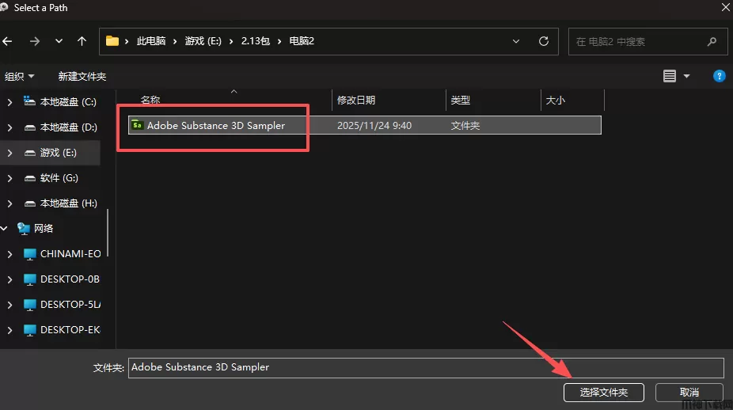Open the address bar history dropdown
The width and height of the screenshot is (733, 410).
tap(516, 41)
